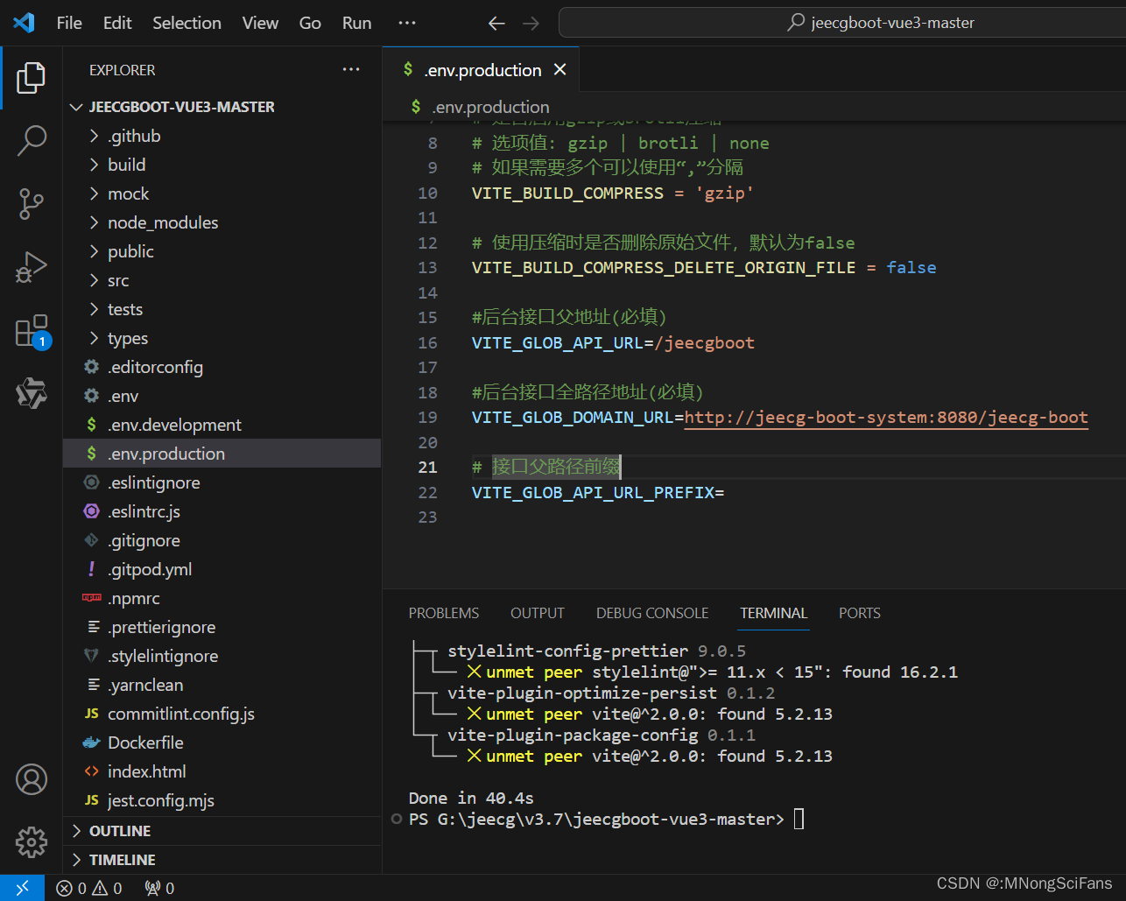Expand the mock folder
This screenshot has width=1126, height=901.
pyautogui.click(x=222, y=194)
